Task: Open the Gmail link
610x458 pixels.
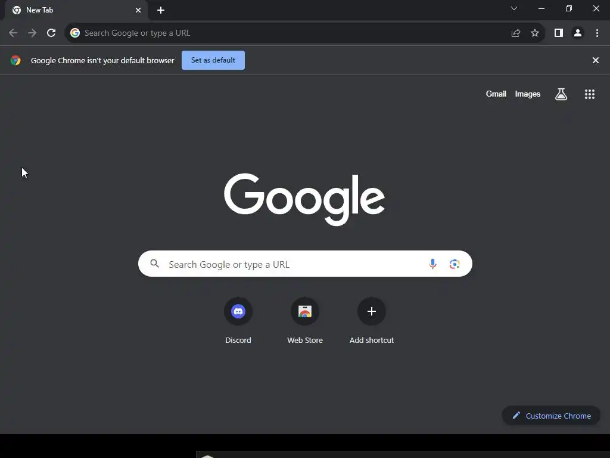Action: pos(496,94)
